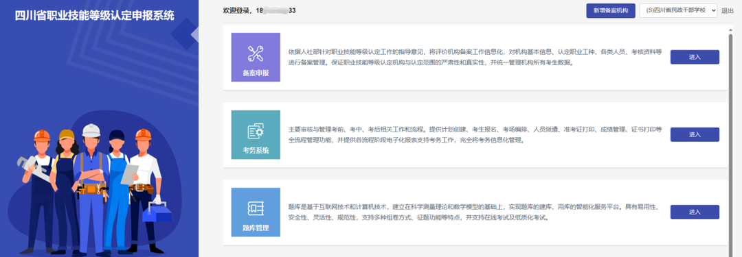Click the 退出 logout link
The image size is (742, 257).
click(728, 11)
